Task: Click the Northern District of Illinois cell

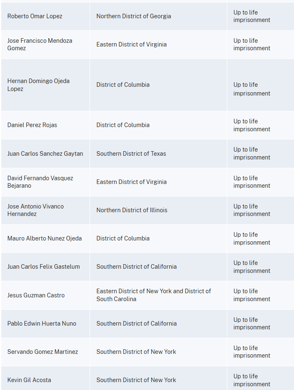Action: (132, 210)
